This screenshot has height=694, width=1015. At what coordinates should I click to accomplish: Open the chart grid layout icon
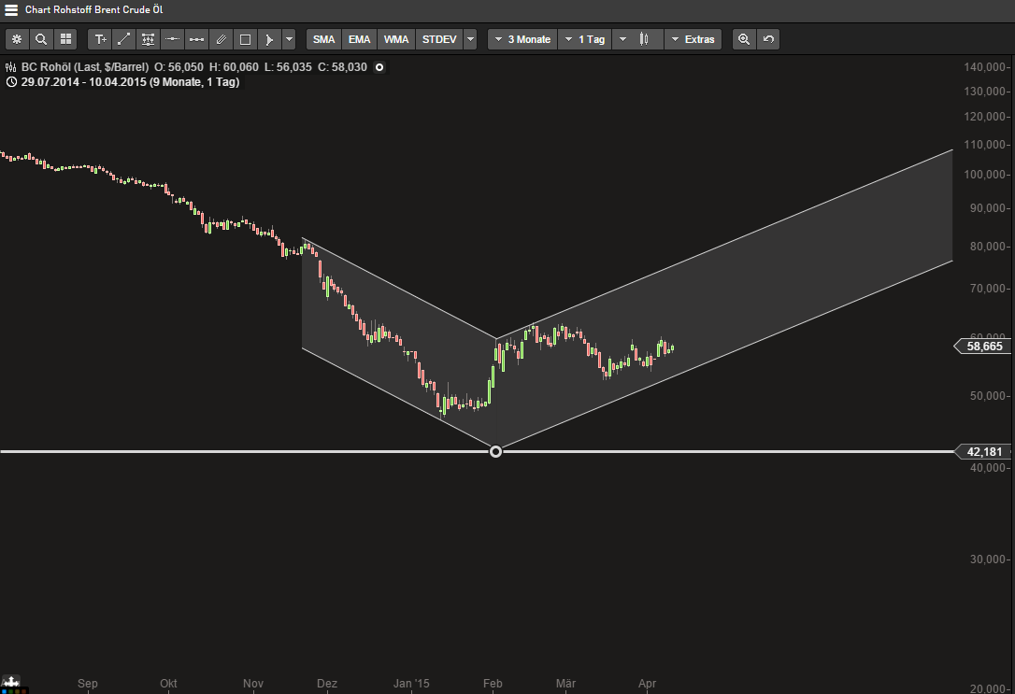pyautogui.click(x=65, y=39)
